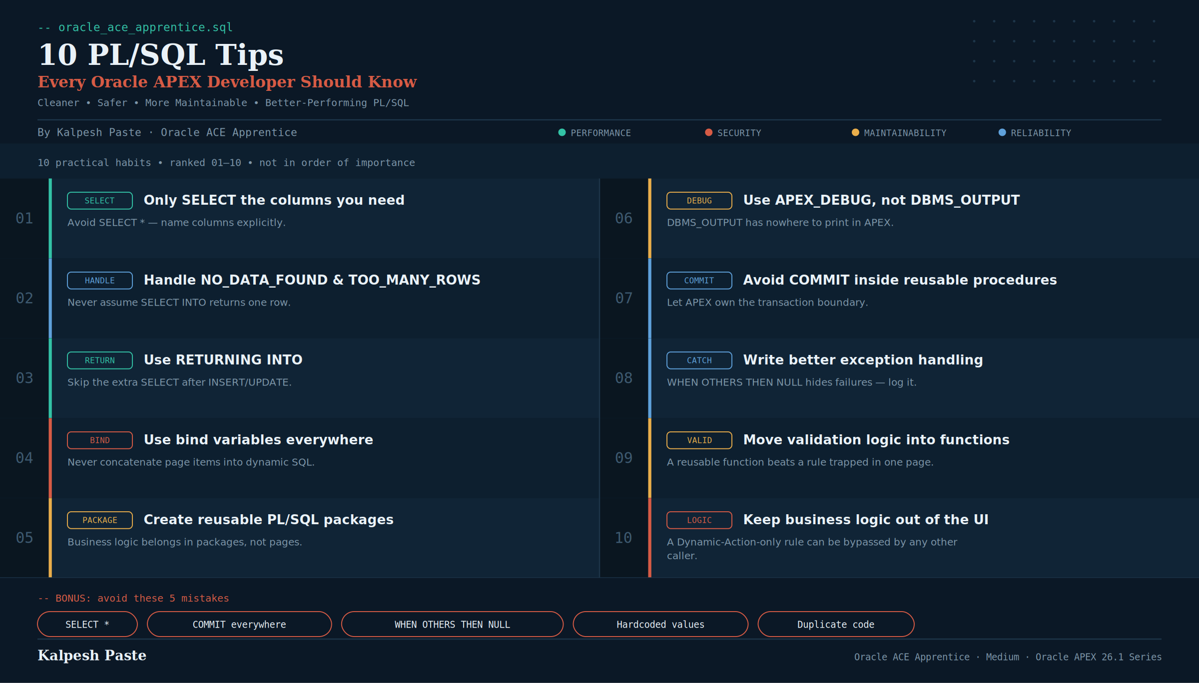The height and width of the screenshot is (683, 1199).
Task: Click the red SECURITY legend dot
Action: (708, 132)
